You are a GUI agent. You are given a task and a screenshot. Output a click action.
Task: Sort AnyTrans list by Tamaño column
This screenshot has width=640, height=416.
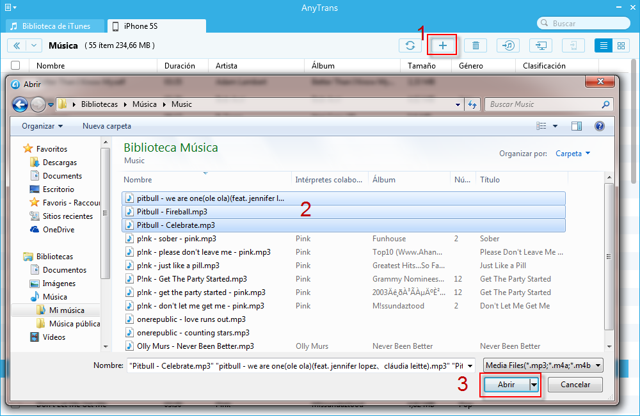[x=426, y=66]
